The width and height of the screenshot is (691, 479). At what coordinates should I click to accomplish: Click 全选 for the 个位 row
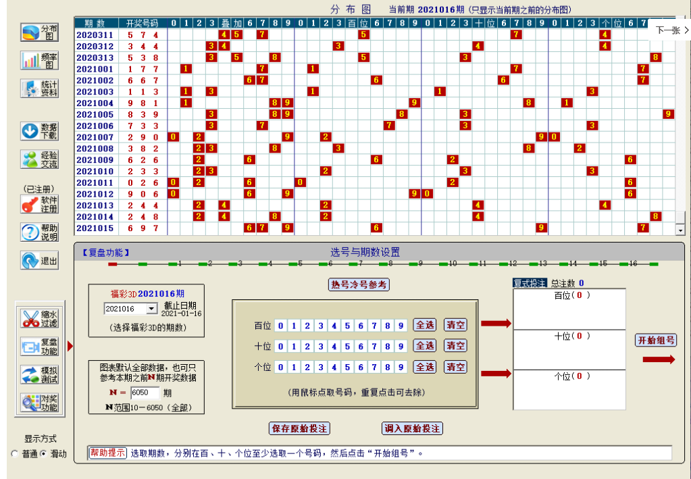coord(425,367)
